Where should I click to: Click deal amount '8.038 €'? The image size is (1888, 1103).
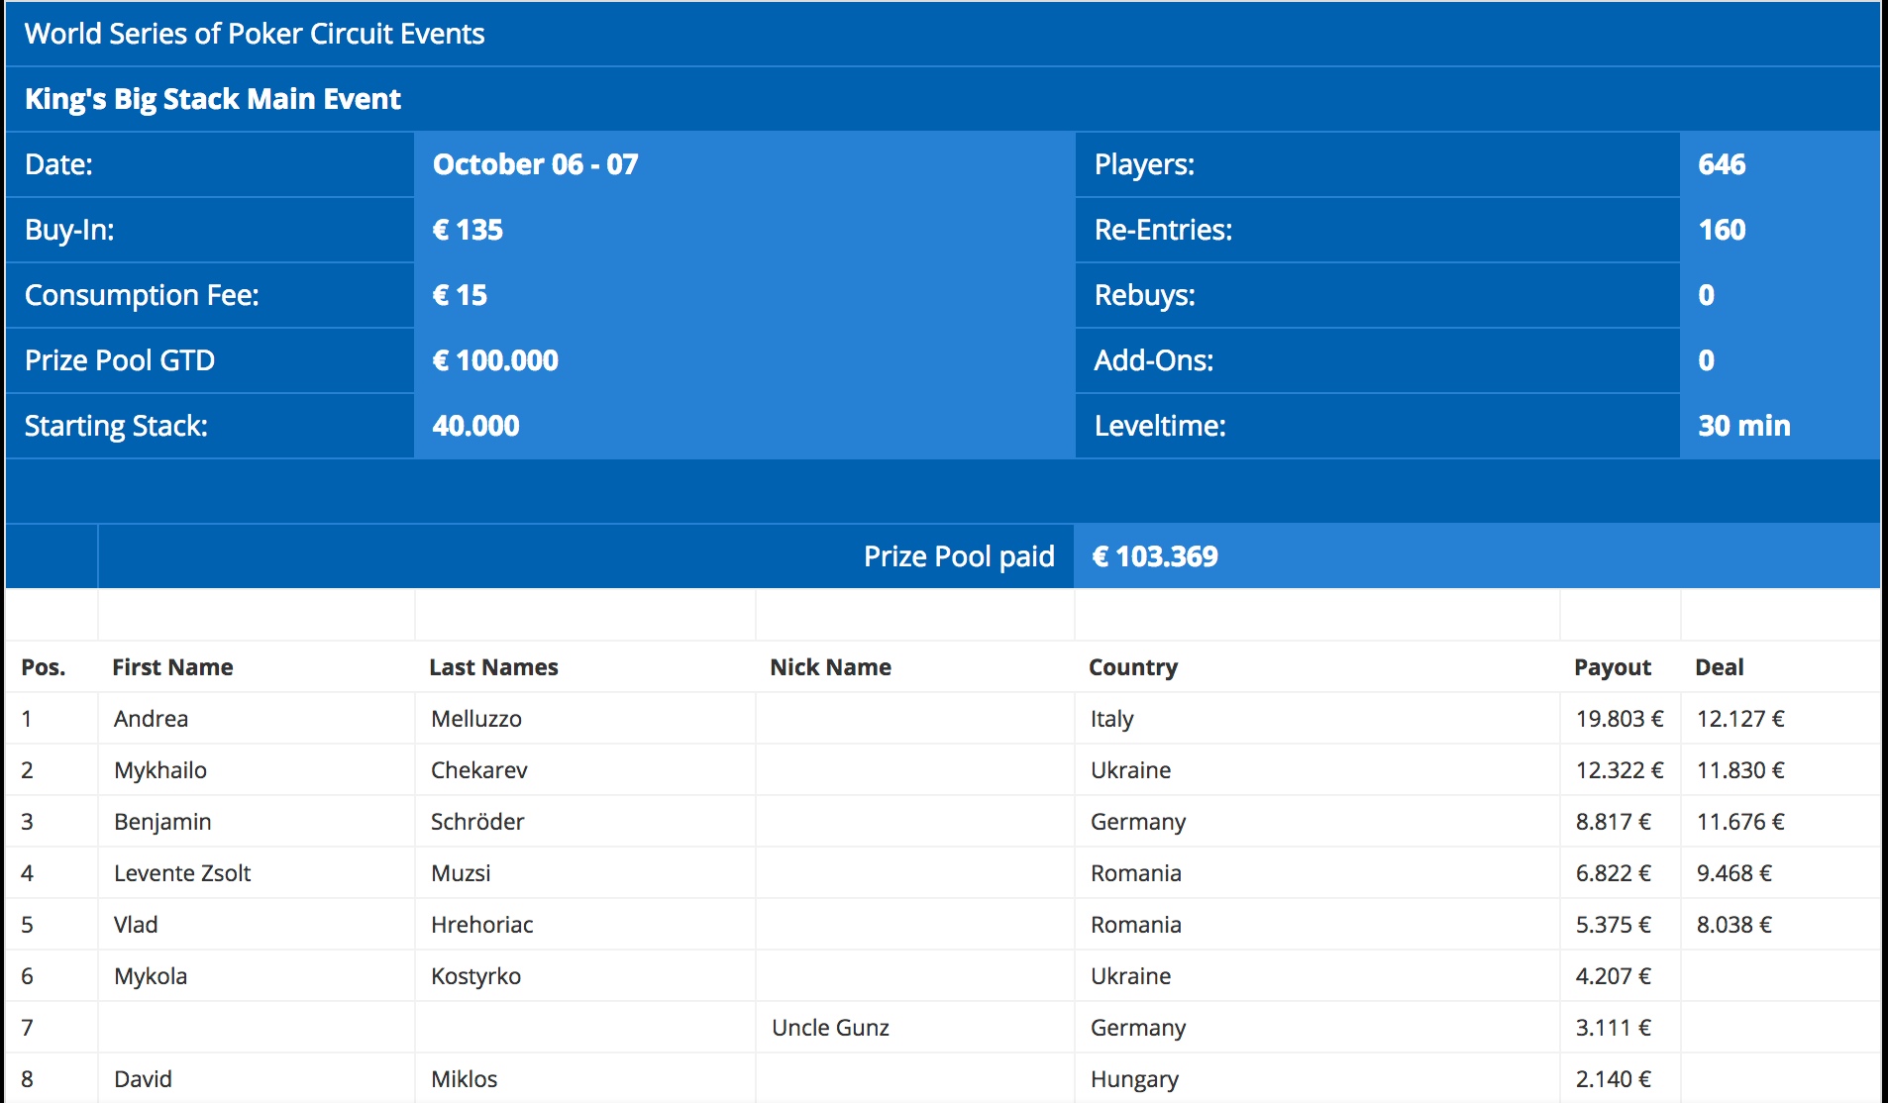tap(1734, 925)
